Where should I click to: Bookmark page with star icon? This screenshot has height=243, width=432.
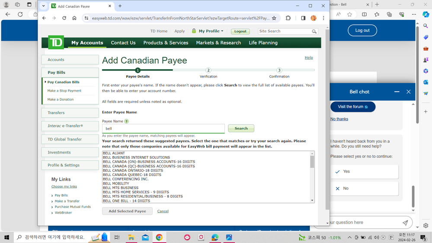[x=274, y=18]
